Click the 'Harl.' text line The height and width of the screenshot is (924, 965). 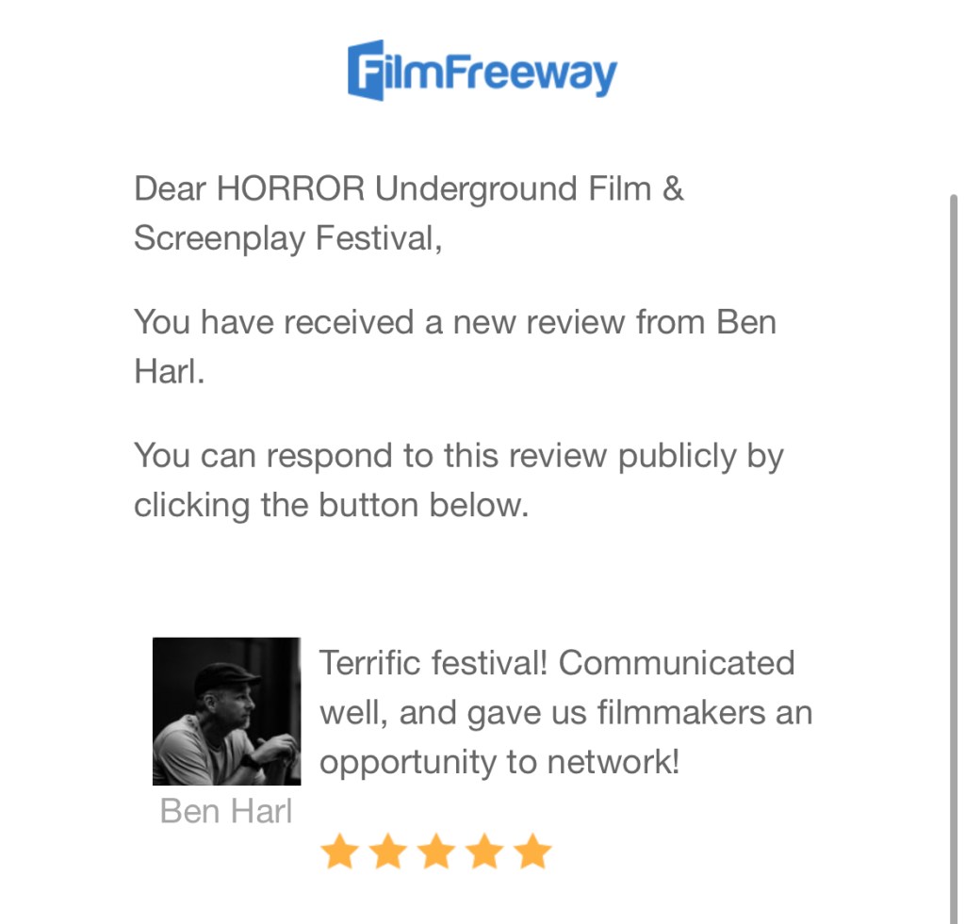pos(170,371)
